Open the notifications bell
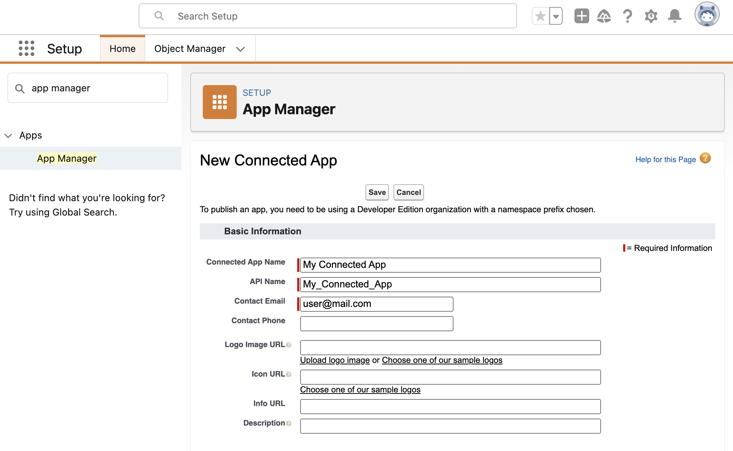This screenshot has width=733, height=451. coord(674,16)
